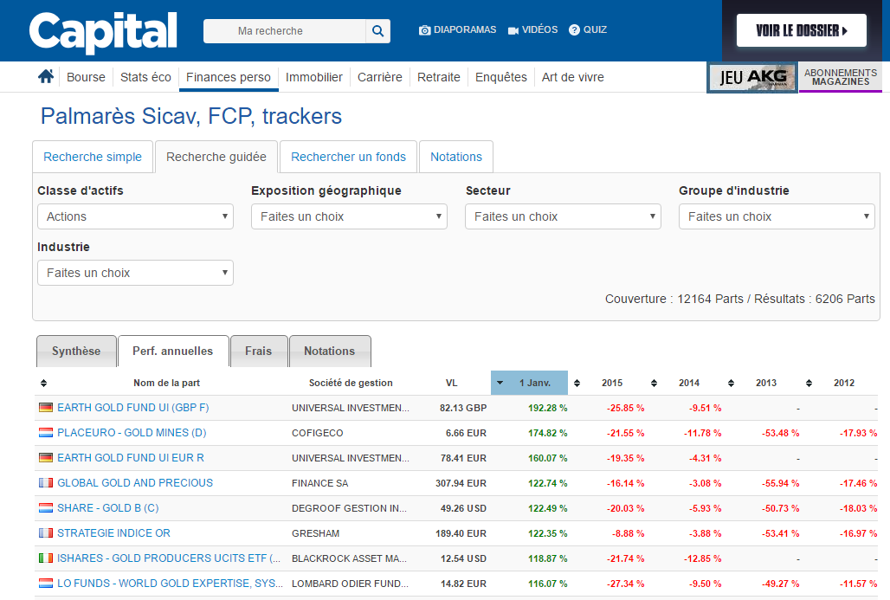Select Synthèse results tab
The width and height of the screenshot is (890, 600).
pyautogui.click(x=76, y=351)
